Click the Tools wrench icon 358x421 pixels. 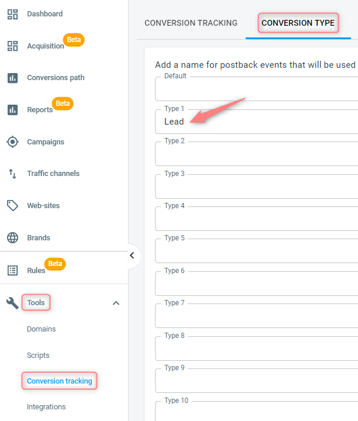tap(12, 303)
